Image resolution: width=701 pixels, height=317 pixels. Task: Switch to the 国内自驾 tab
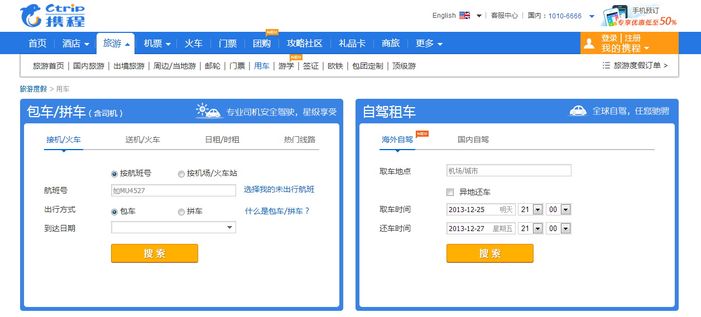pos(473,140)
